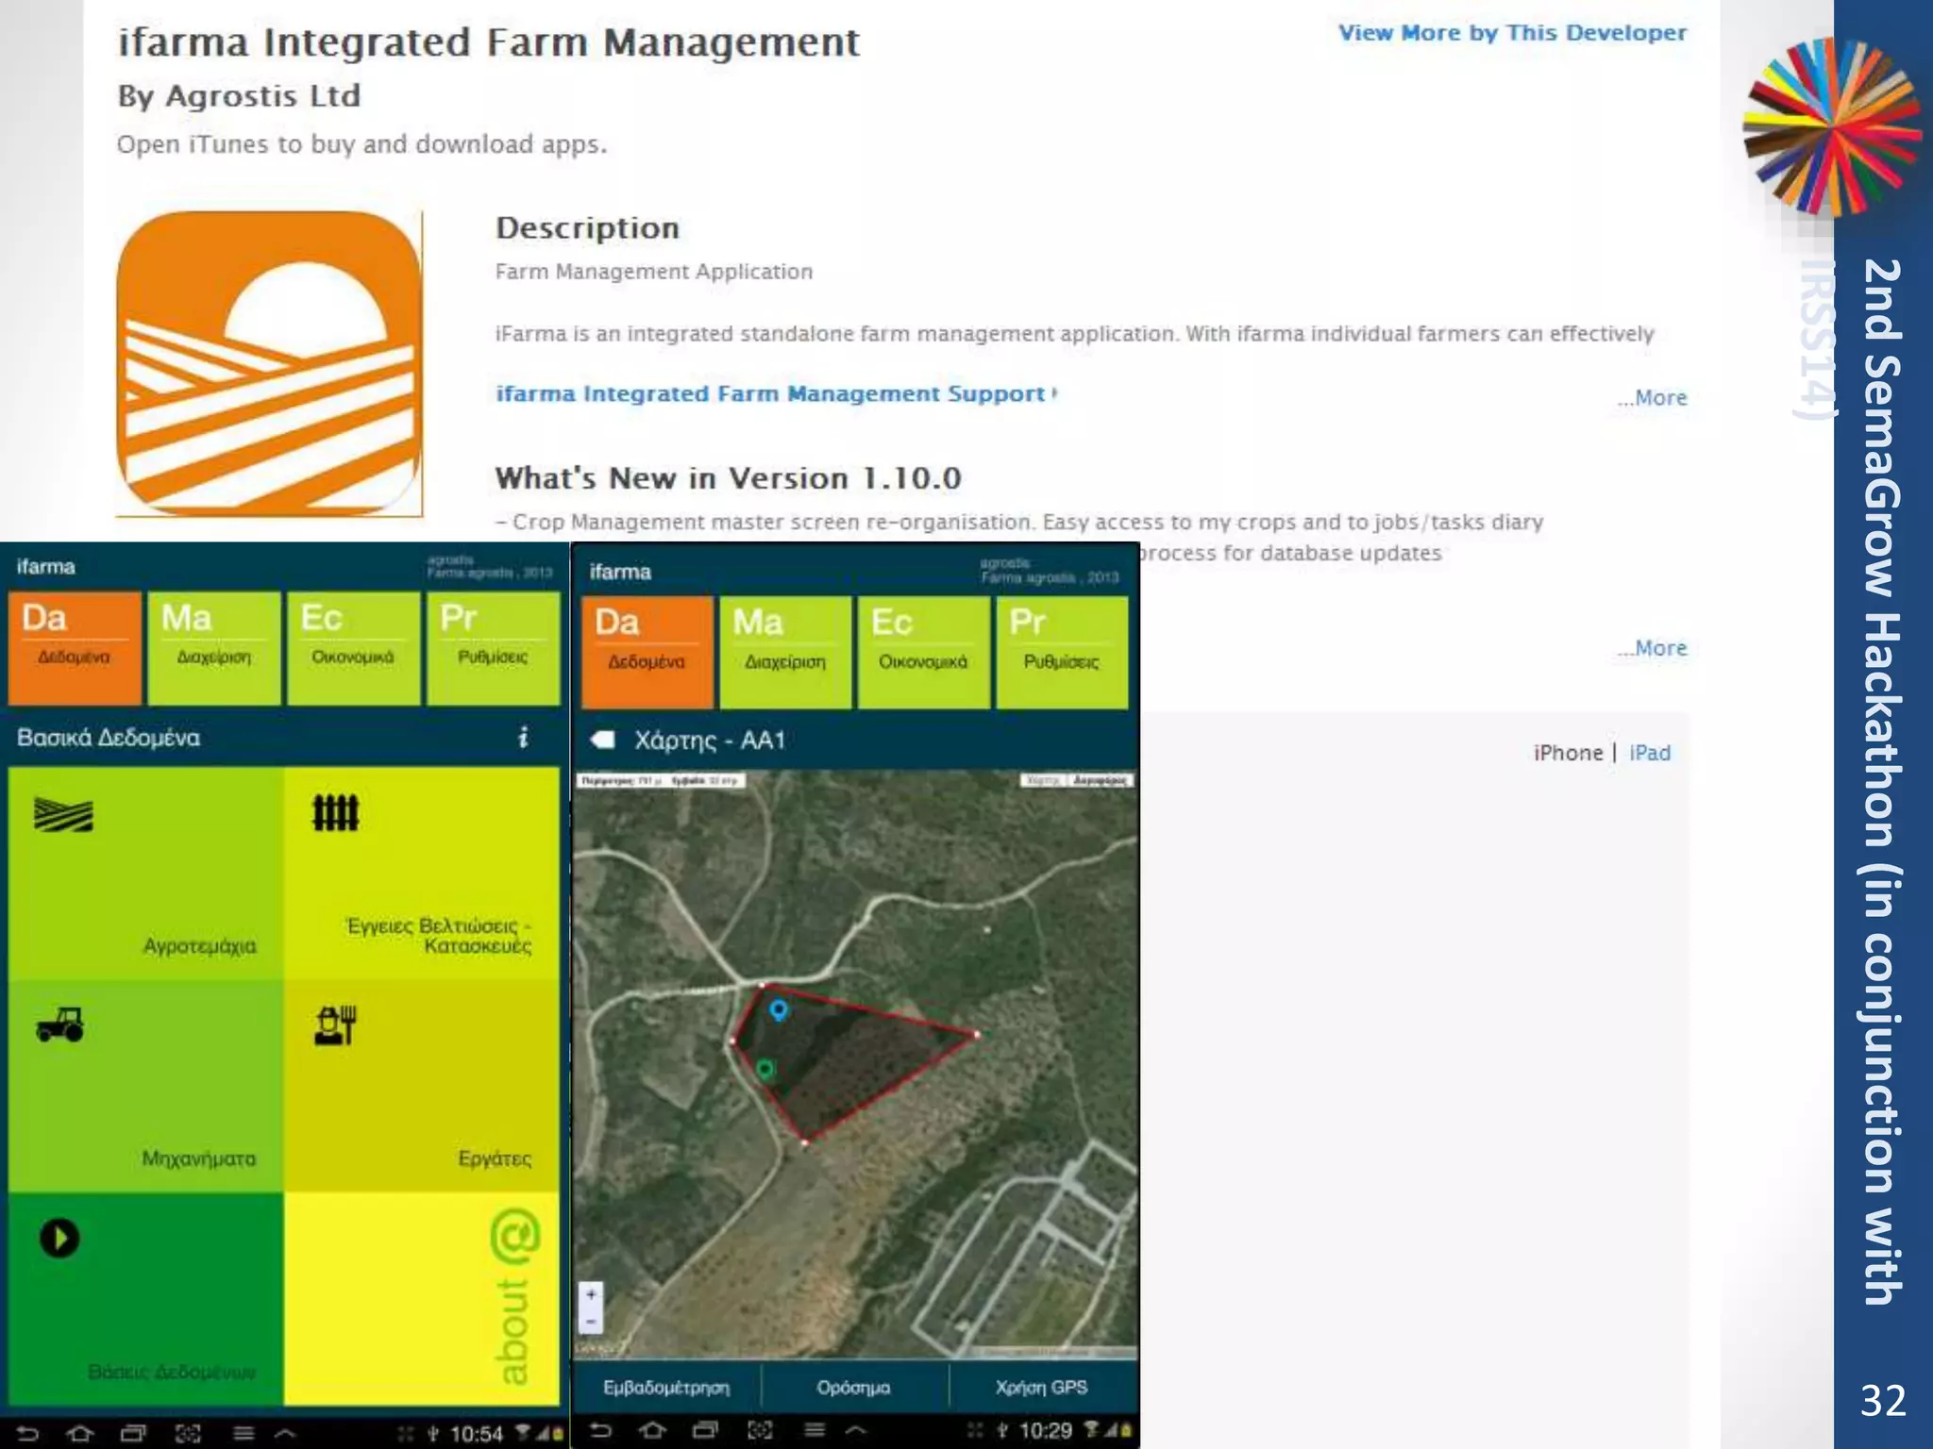
Task: Click the play icon for Βάσεις Δεδομένων
Action: [59, 1238]
